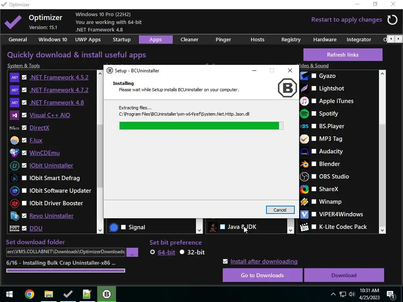This screenshot has height=302, width=403.
Task: Click down arrow beside Java & JDK list
Action: [291, 230]
